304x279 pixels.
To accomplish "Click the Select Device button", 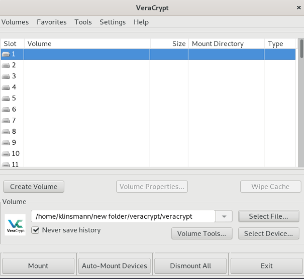I will coord(268,234).
